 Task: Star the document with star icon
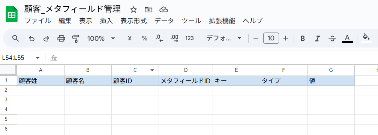click(133, 10)
